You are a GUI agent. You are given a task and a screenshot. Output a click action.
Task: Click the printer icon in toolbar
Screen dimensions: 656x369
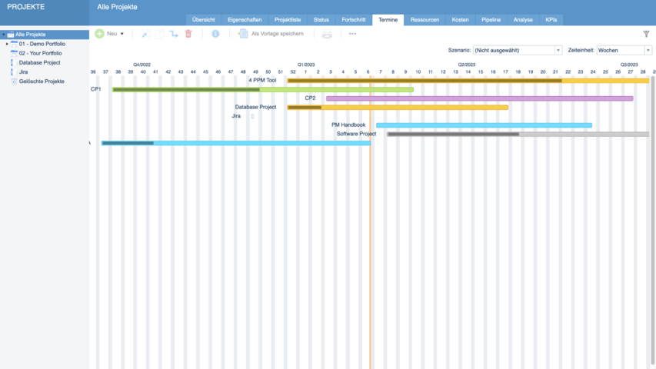point(327,34)
